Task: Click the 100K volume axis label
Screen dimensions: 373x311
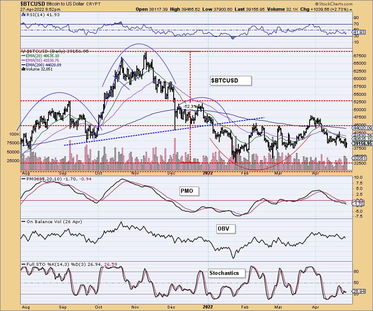Action: 14,134
